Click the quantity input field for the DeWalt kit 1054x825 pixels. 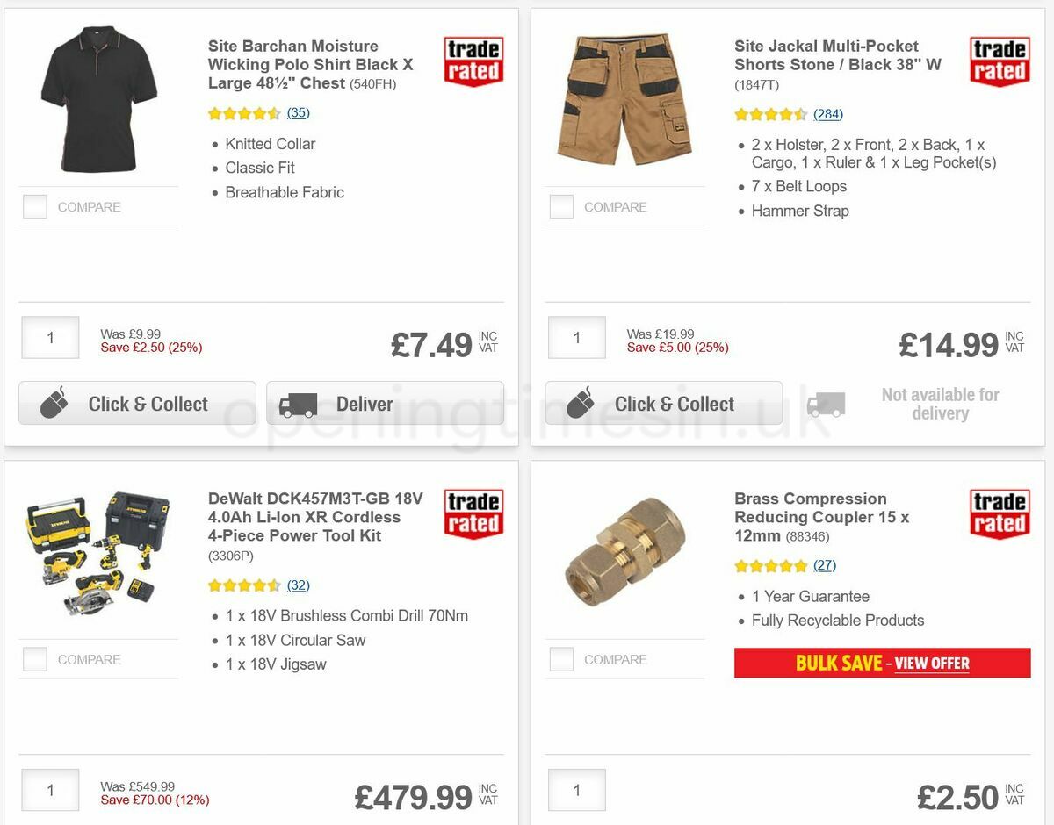pyautogui.click(x=50, y=789)
